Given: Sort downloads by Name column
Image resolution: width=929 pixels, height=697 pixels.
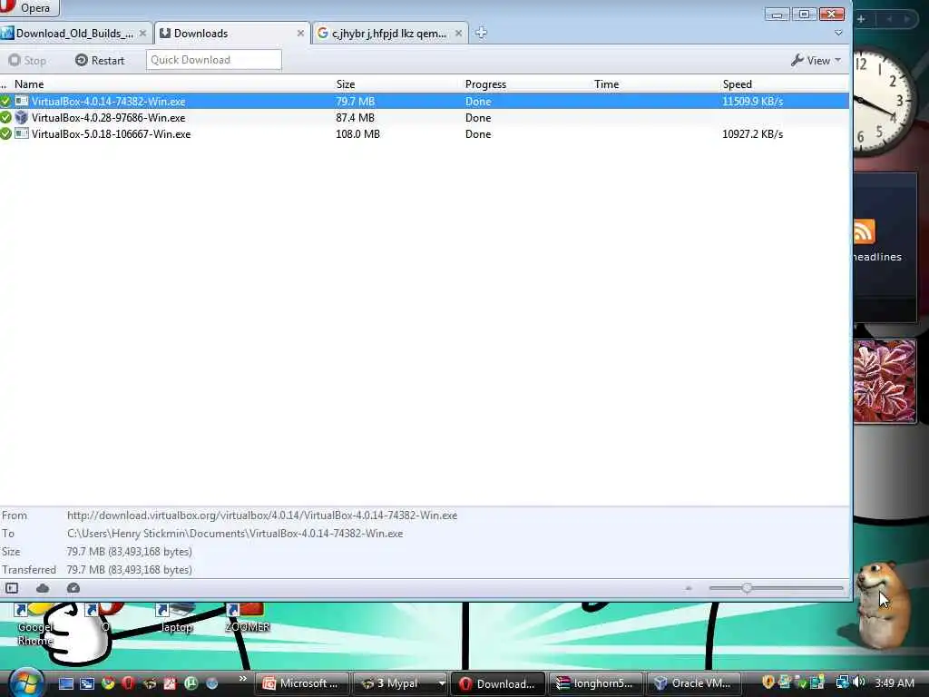Looking at the screenshot, I should (29, 84).
